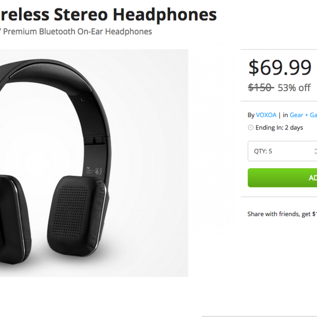Screen dimensions: 317x317
Task: Click the clock icon beside Ending In
Action: pos(250,128)
